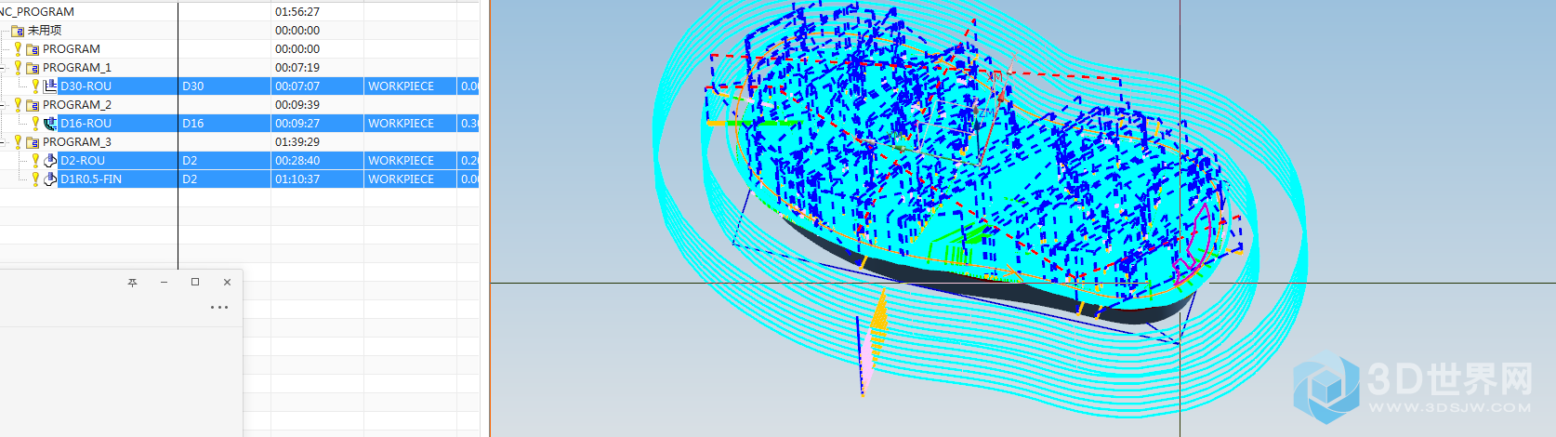Click the D16 tool cell
Viewport: 1556px width, 437px height.
pos(224,123)
